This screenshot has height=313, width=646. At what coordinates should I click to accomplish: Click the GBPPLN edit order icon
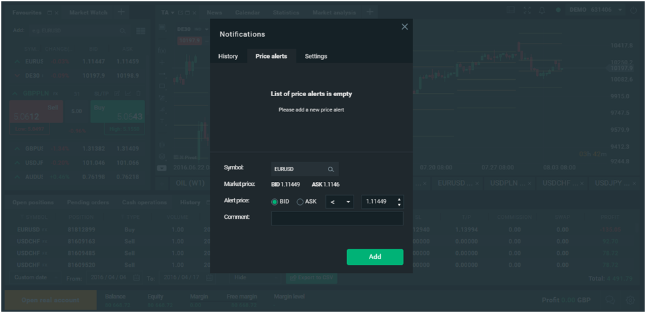click(x=117, y=94)
